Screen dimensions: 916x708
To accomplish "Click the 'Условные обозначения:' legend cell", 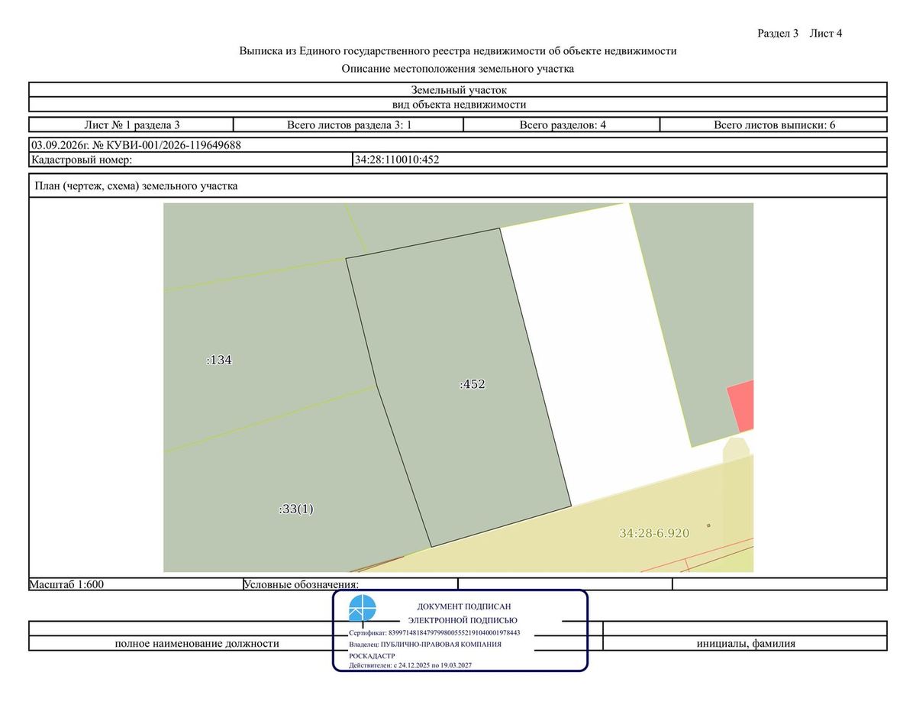I will 350,584.
